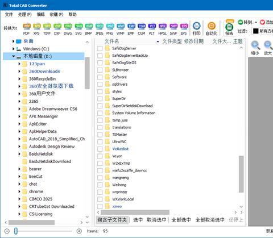This screenshot has height=238, width=273.
Task: Select checkbox for sqldrivers
Action: (100, 84)
